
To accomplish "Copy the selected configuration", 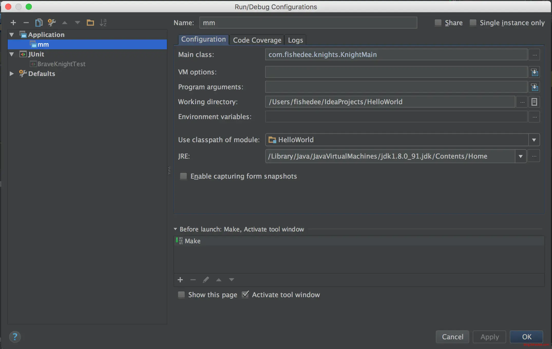I will tap(39, 23).
